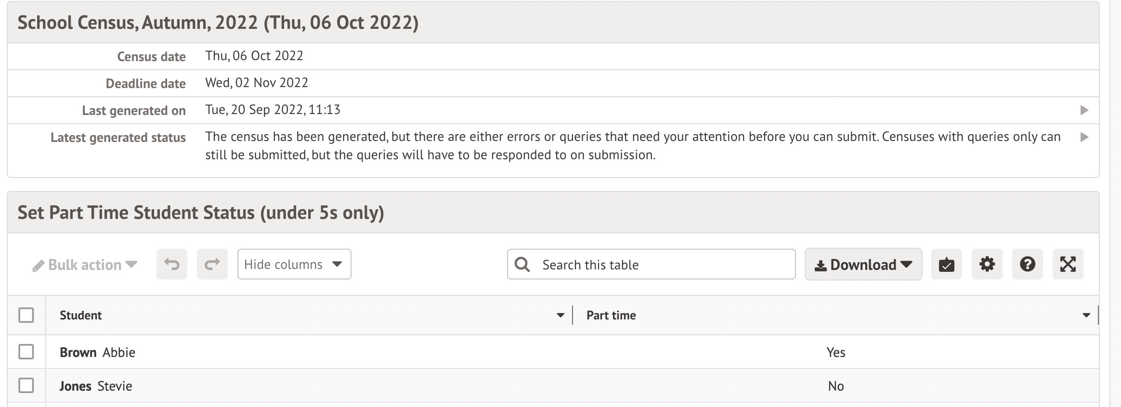Screen dimensions: 1121x407
Task: Open the Bulk action dropdown
Action: tap(85, 265)
